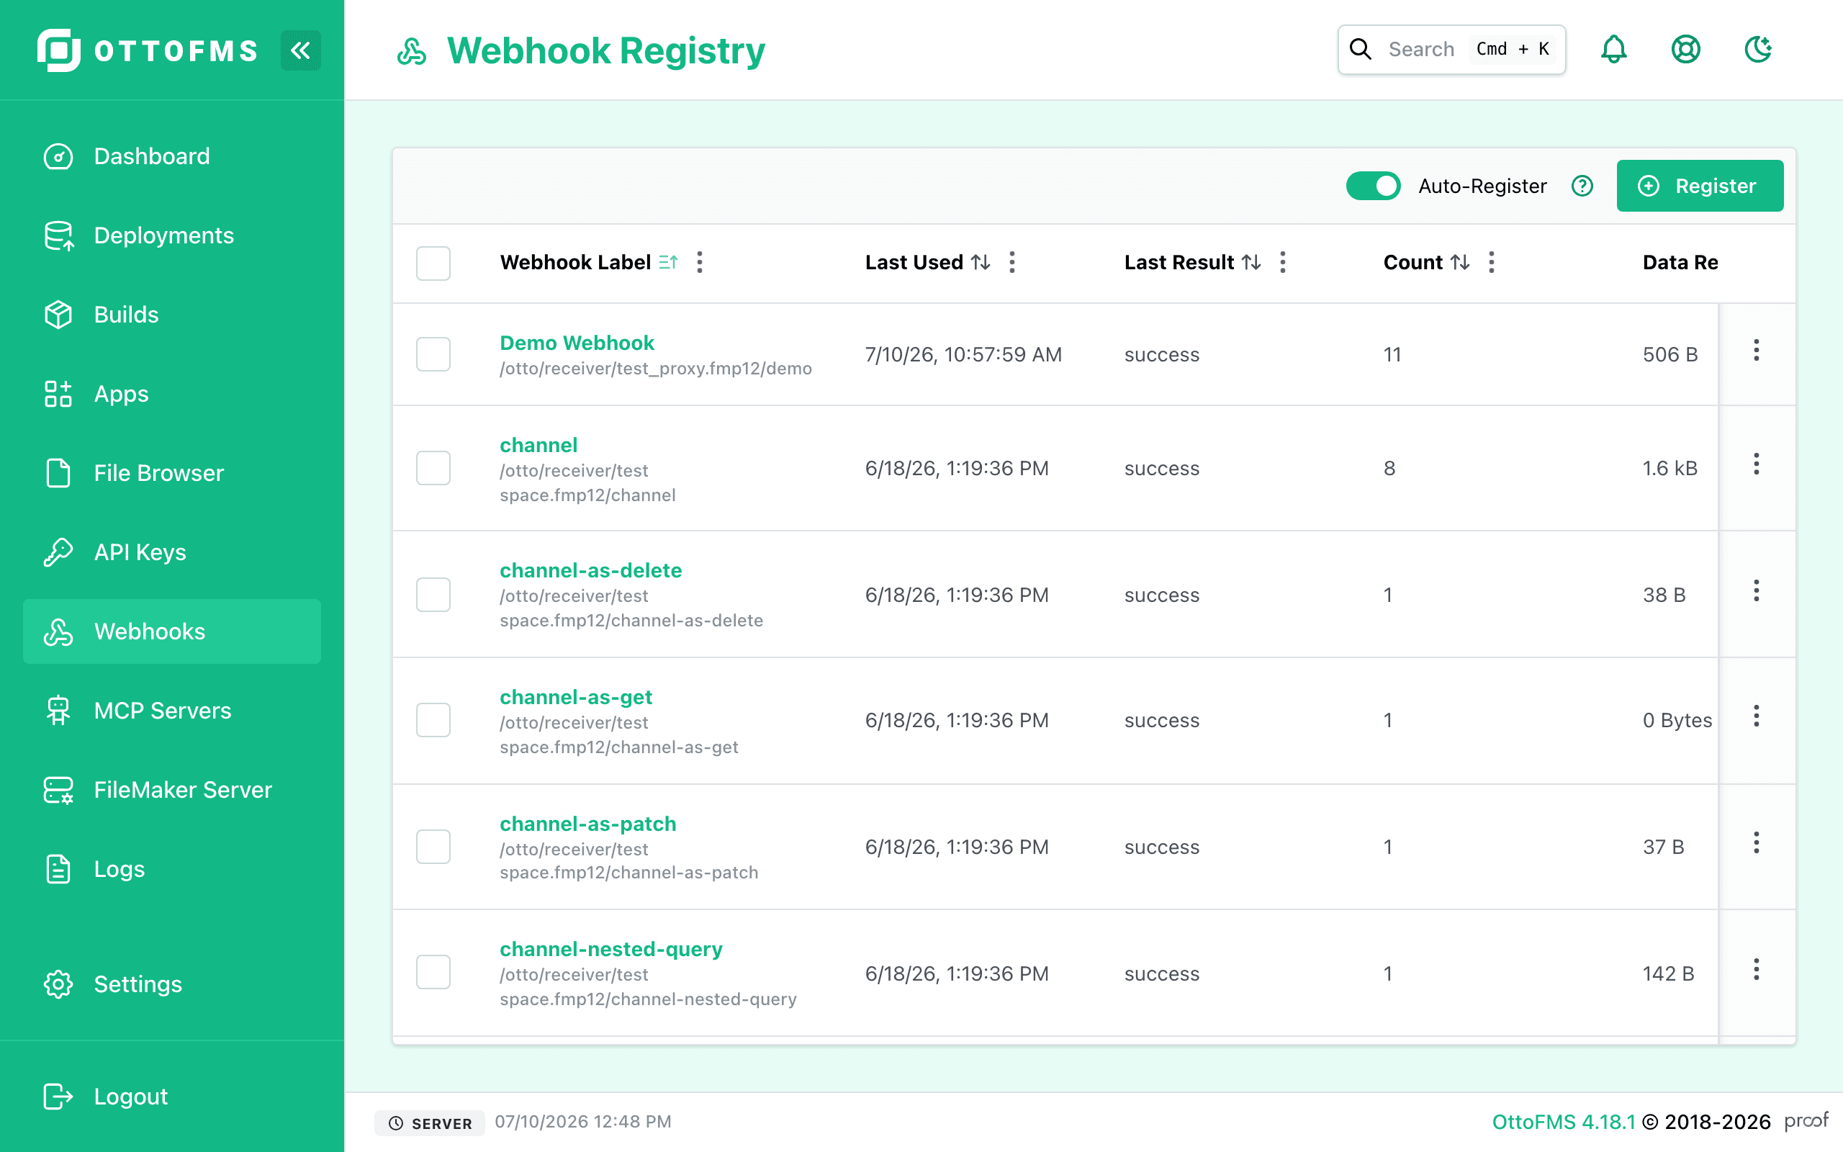Click the Search input field
The height and width of the screenshot is (1152, 1843).
(x=1451, y=50)
